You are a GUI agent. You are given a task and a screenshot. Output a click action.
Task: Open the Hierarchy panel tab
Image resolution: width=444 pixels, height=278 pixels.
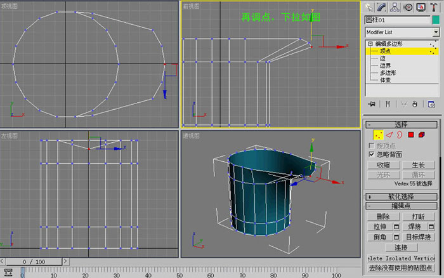click(x=395, y=8)
